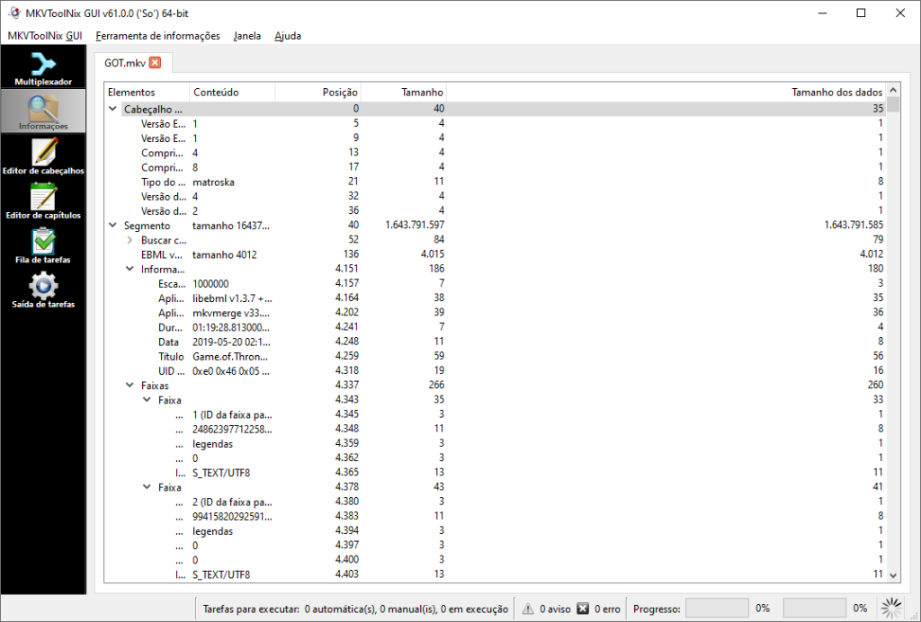Image resolution: width=921 pixels, height=622 pixels.
Task: Click the progress bar showing 0%
Action: [x=715, y=608]
